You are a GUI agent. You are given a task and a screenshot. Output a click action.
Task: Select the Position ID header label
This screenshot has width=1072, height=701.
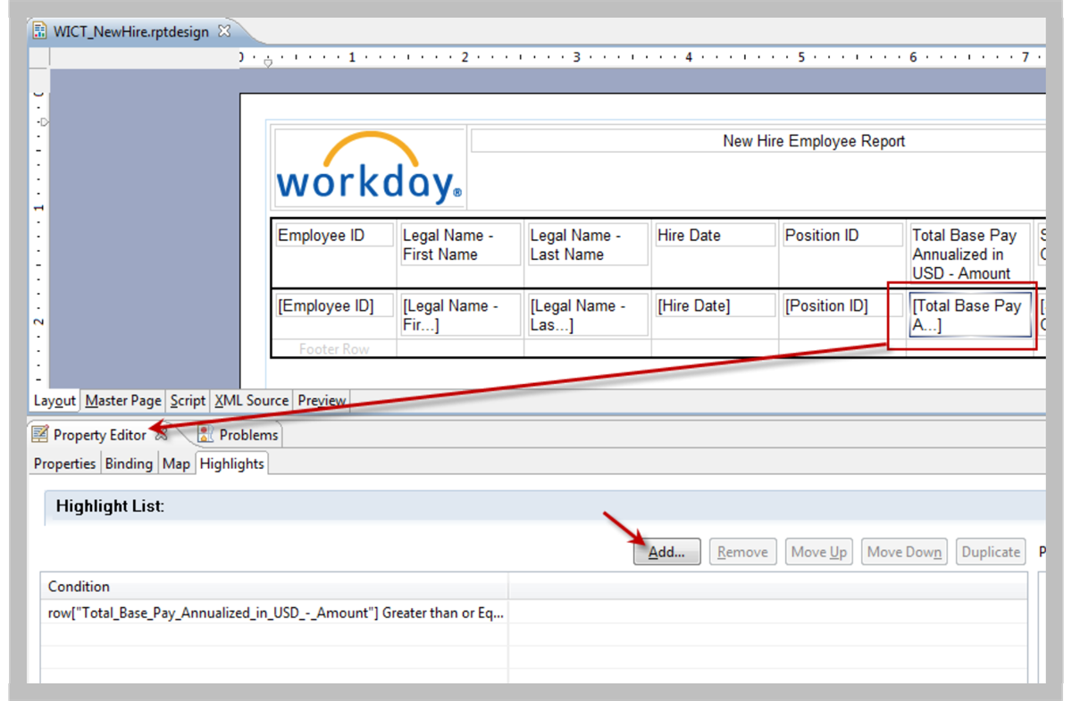(842, 236)
